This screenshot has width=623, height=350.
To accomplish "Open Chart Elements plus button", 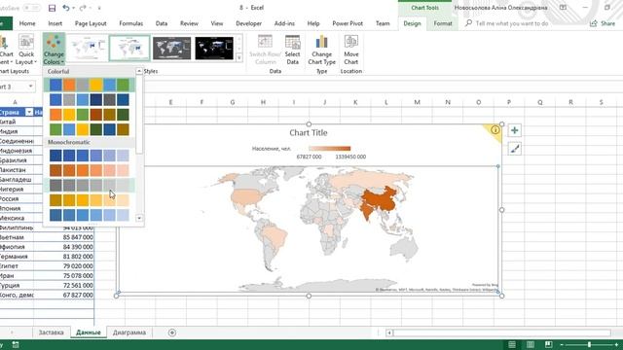I will coord(515,130).
